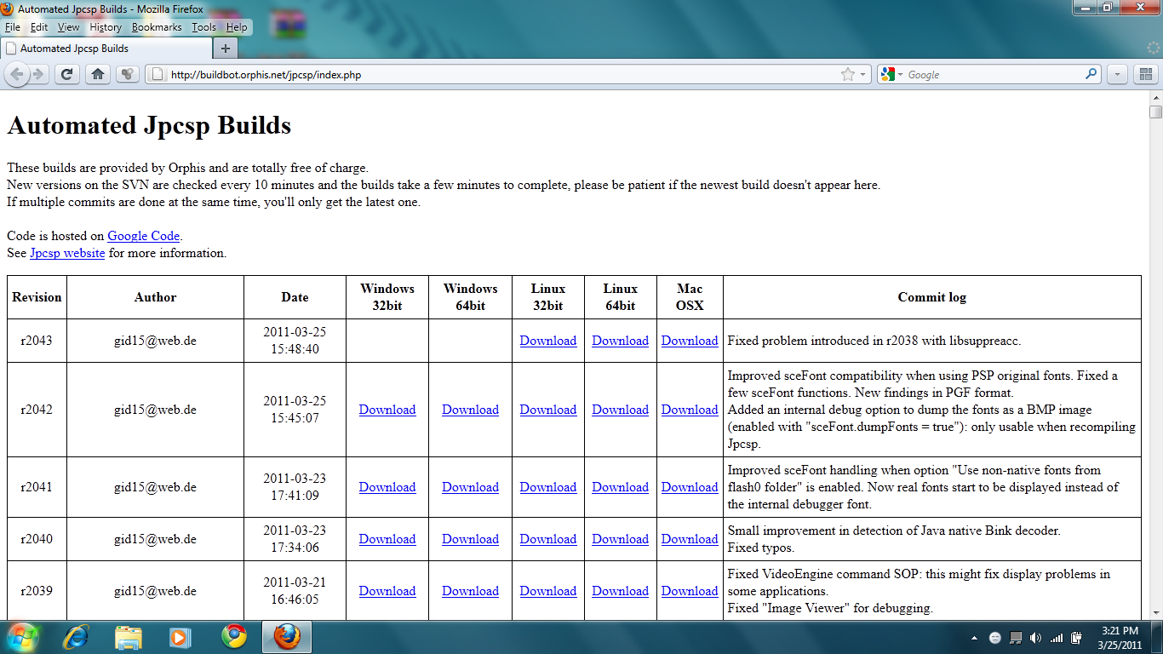This screenshot has height=654, width=1163.
Task: Reload the page with the refresh button
Action: [x=67, y=75]
